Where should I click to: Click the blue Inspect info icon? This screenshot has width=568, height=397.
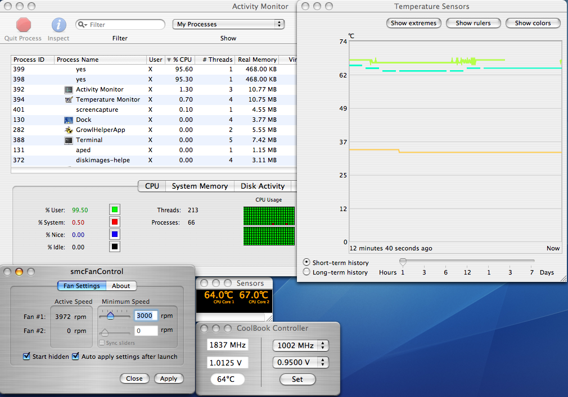58,25
